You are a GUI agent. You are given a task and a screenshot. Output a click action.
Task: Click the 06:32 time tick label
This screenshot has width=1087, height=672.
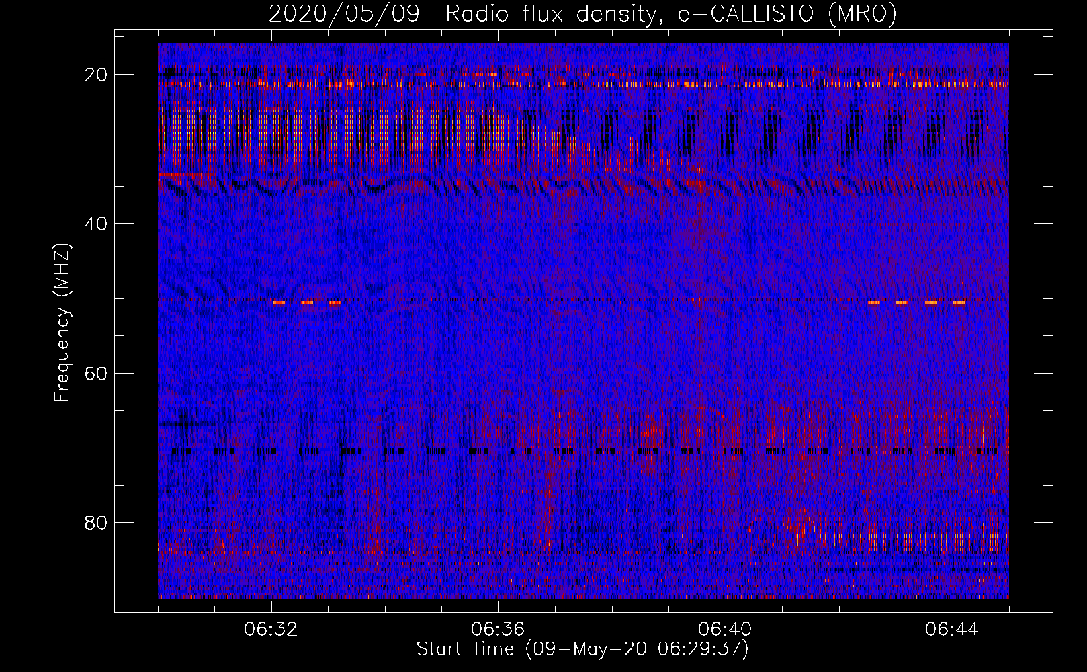pyautogui.click(x=271, y=630)
